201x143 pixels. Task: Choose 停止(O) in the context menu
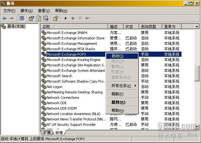coord(122,61)
